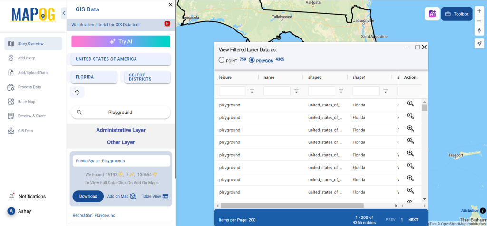Collapse the left sidebar chevron
This screenshot has width=487, height=226.
pos(64,13)
